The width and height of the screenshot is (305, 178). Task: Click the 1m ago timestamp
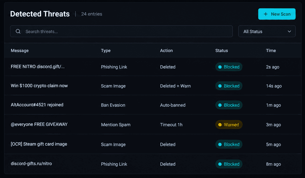273,105
